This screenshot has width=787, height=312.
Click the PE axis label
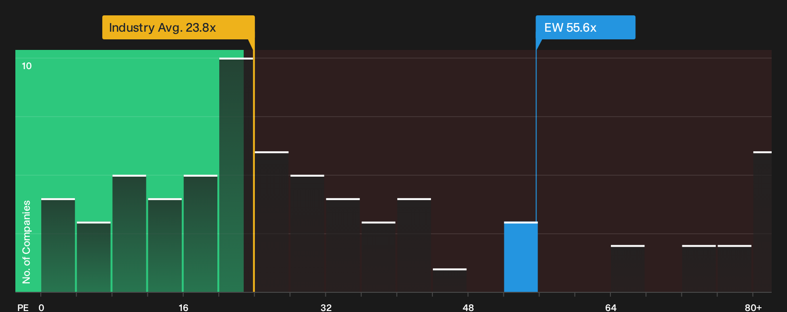pyautogui.click(x=23, y=307)
